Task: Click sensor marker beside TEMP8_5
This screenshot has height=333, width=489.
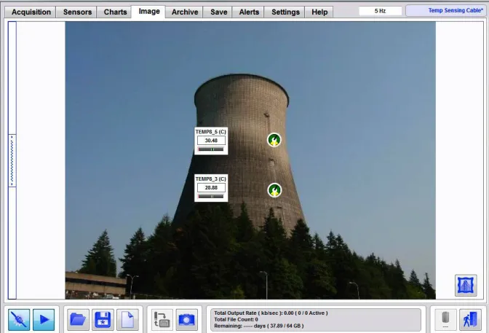Action: coord(274,140)
